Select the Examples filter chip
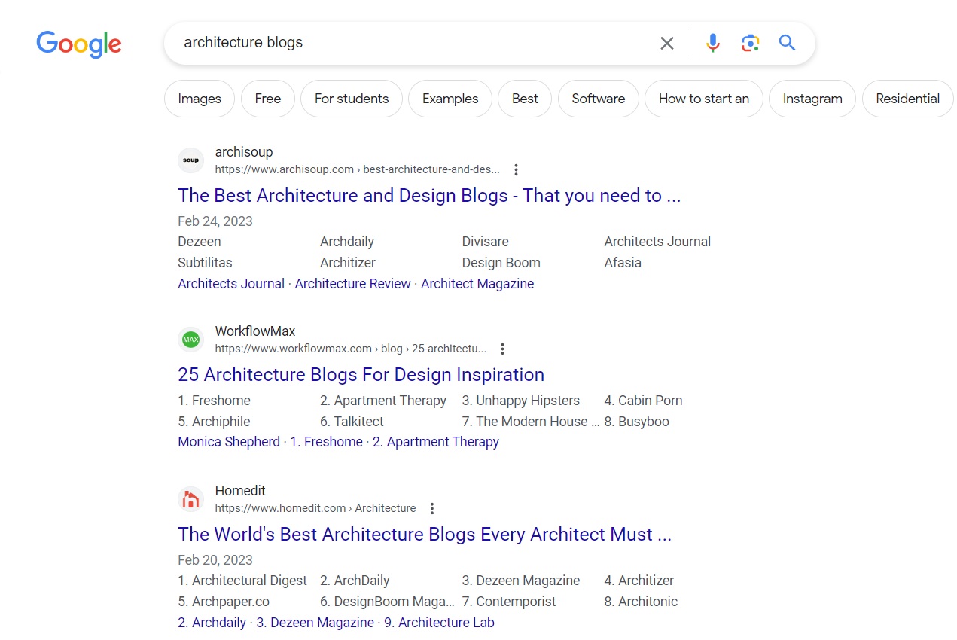The width and height of the screenshot is (957, 640). [450, 99]
